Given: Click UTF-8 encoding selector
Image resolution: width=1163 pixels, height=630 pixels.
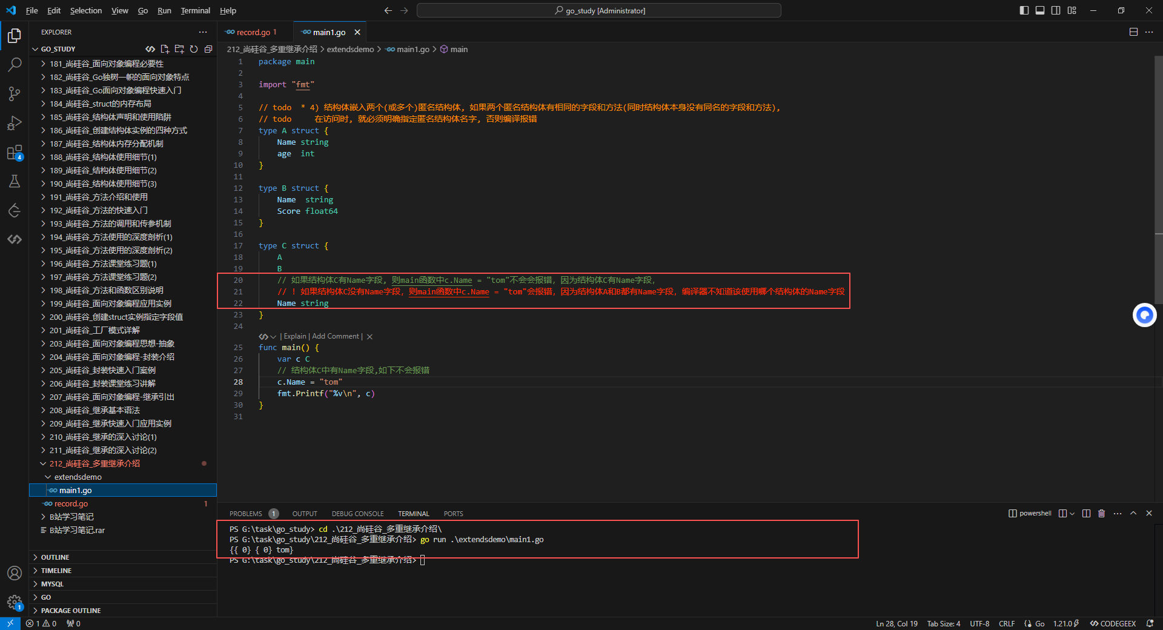Looking at the screenshot, I should [x=979, y=623].
